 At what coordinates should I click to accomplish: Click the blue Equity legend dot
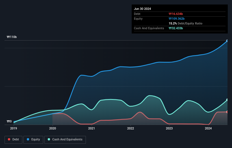[28, 139]
